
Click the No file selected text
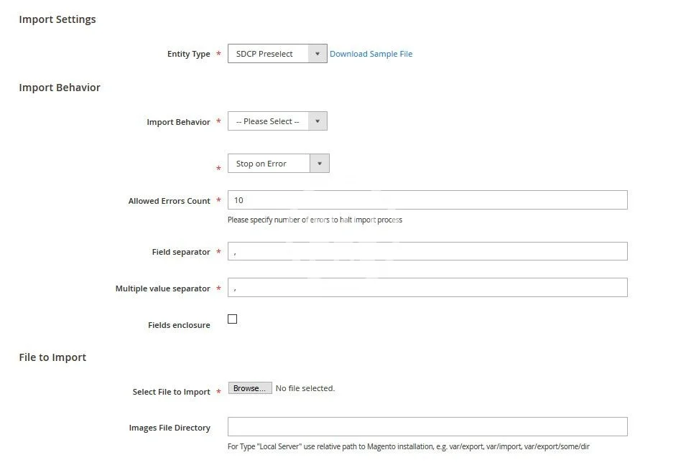coord(305,388)
